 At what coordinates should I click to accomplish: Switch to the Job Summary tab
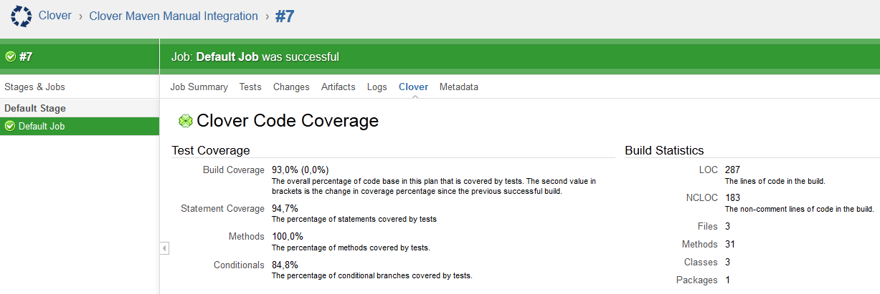199,87
